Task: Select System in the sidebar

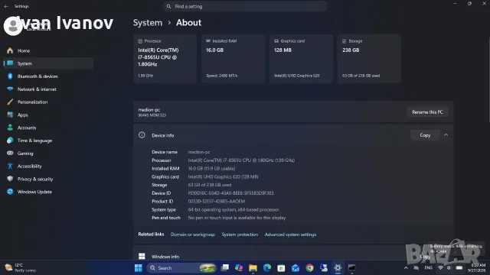Action: (x=48, y=63)
